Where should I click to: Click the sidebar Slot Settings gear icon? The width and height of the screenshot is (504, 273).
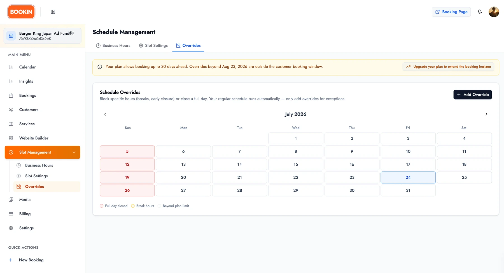coord(19,176)
